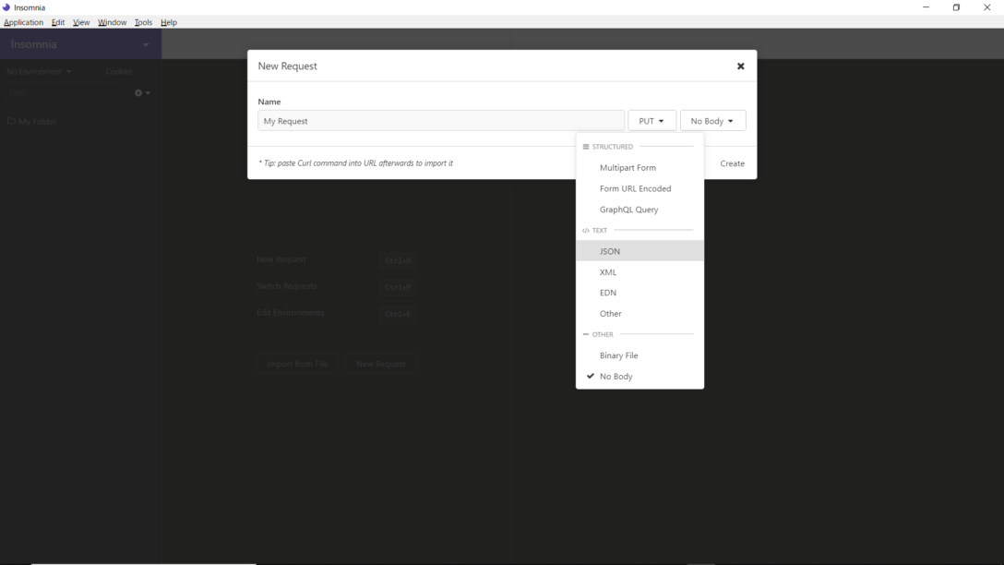
Task: Click the folder icon beside My Folder
Action: click(x=12, y=121)
